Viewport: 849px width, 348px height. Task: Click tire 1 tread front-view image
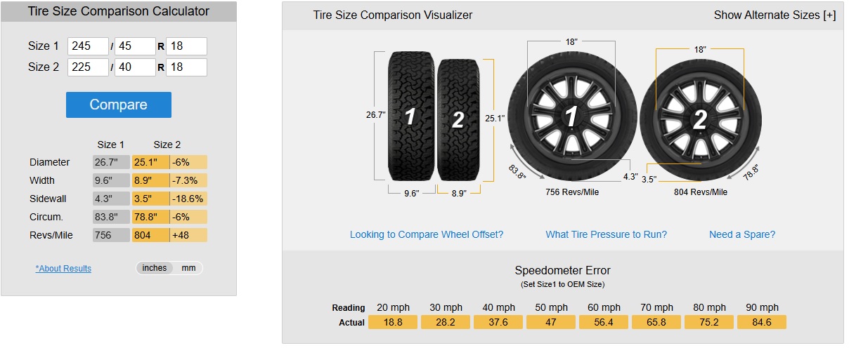[411, 115]
